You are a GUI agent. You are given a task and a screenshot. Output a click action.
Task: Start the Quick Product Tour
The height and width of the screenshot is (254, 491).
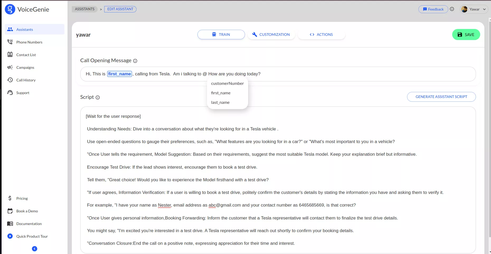coord(32,236)
